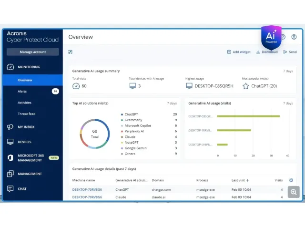
Task: Click the Send arrow icon
Action: [x=285, y=52]
